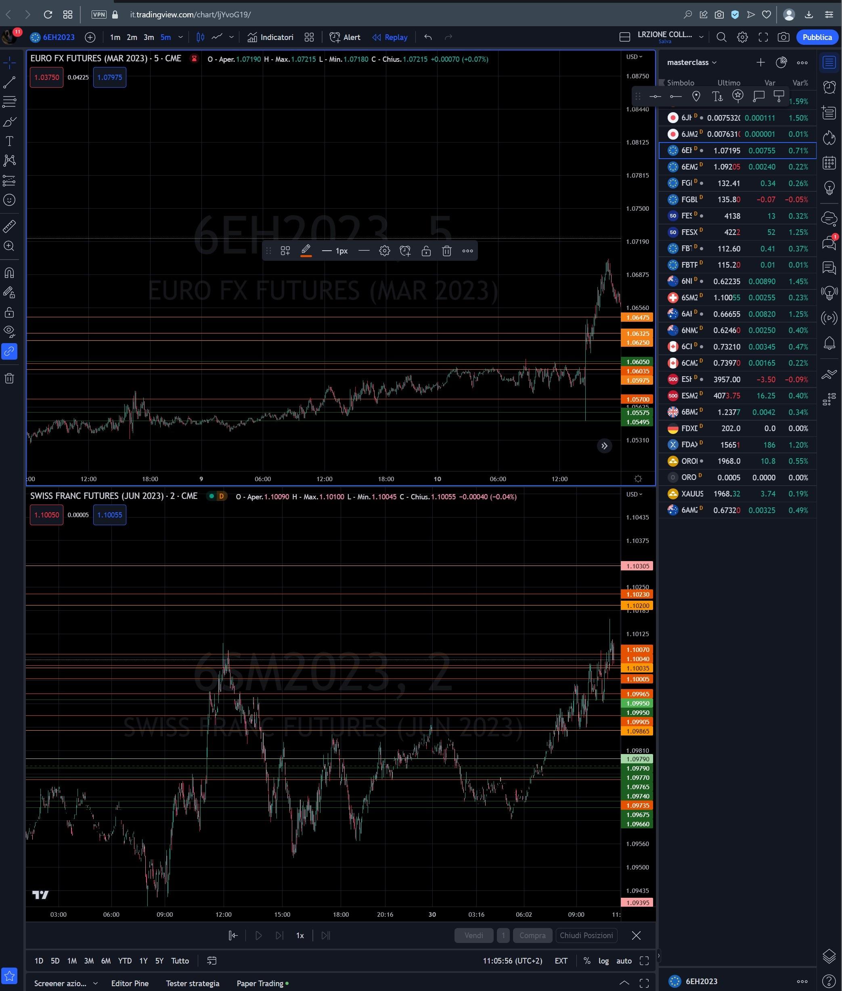Select the trend line drawing tool
Image resolution: width=842 pixels, height=991 pixels.
click(9, 83)
